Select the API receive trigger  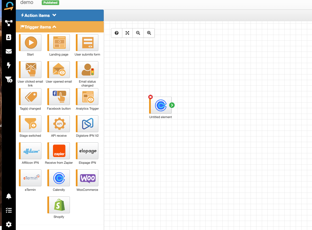(x=59, y=124)
